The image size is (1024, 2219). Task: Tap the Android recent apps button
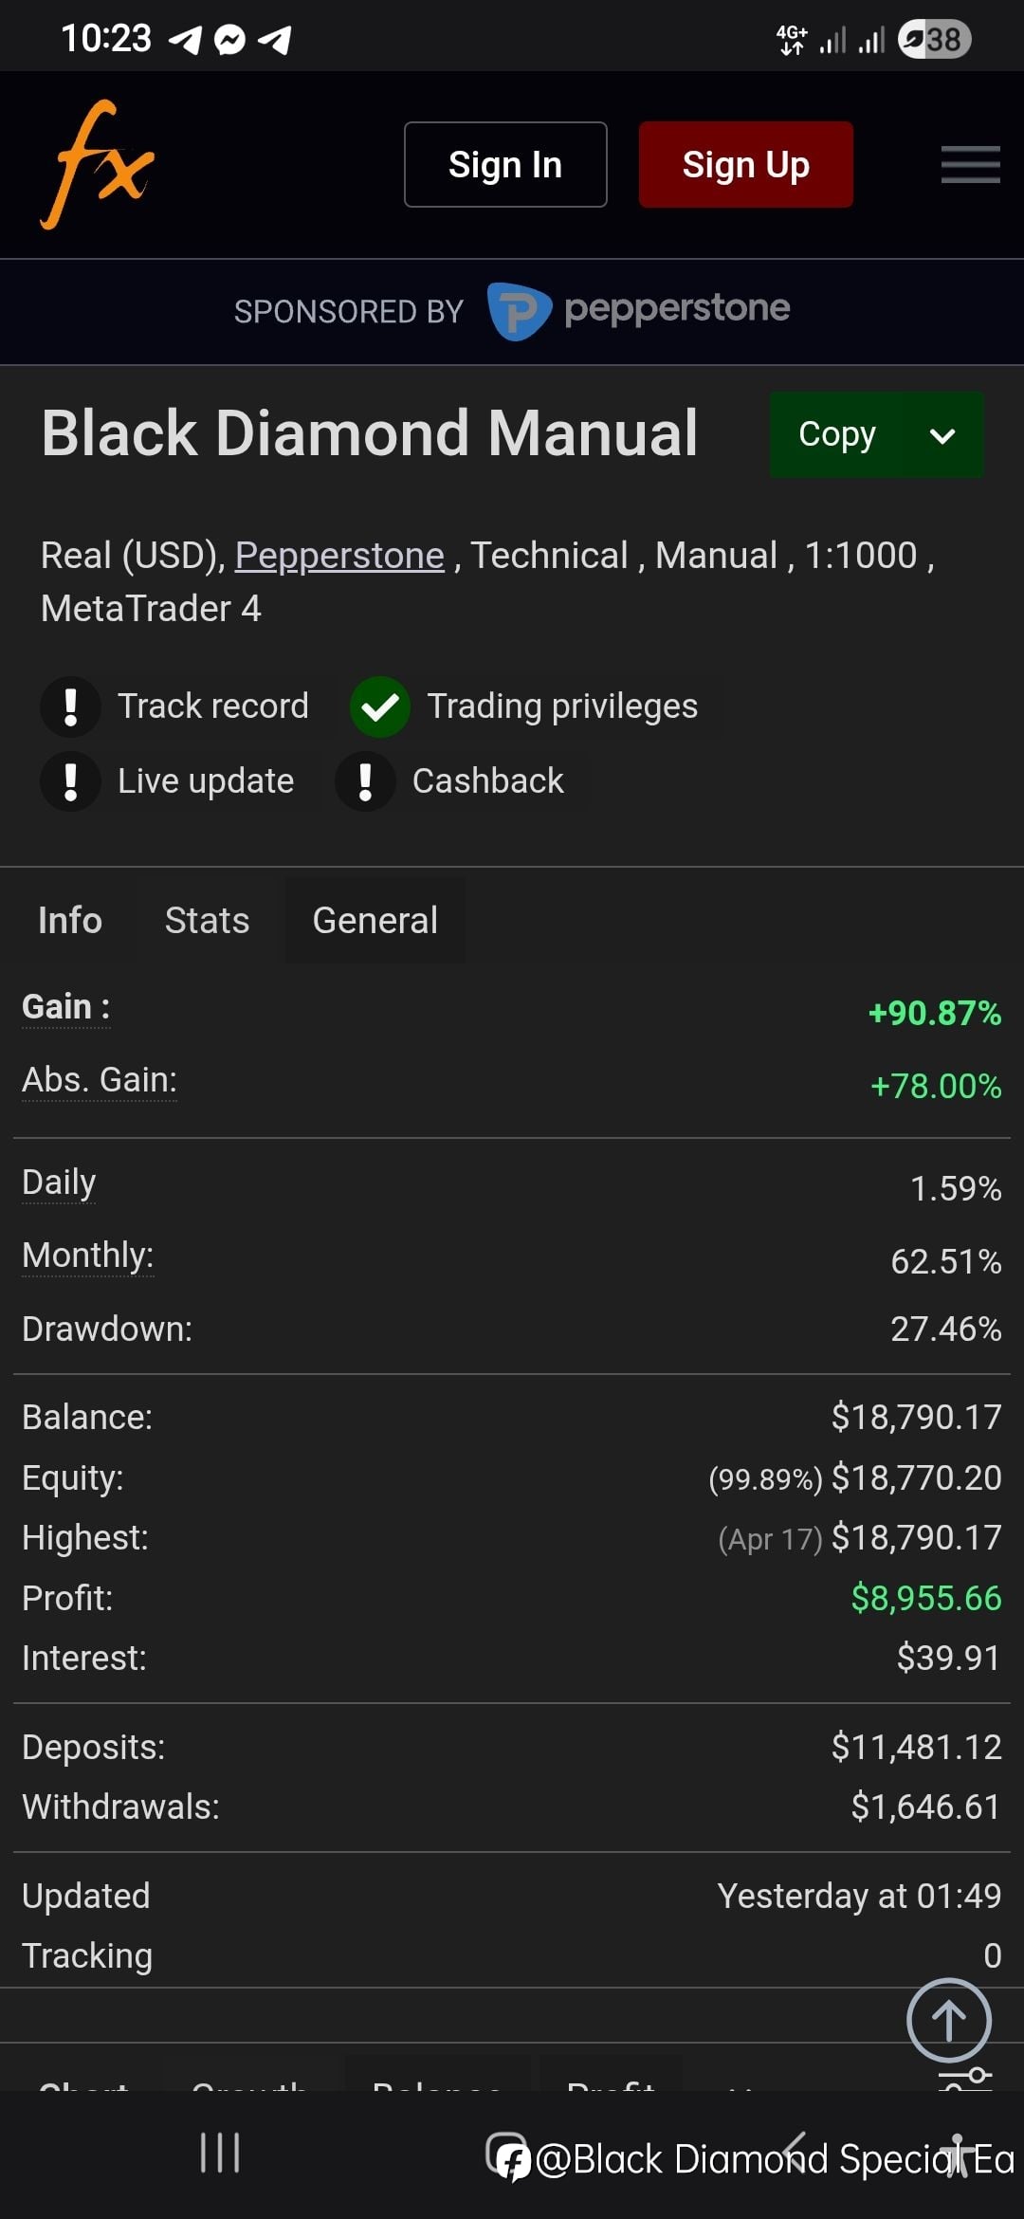point(220,2153)
